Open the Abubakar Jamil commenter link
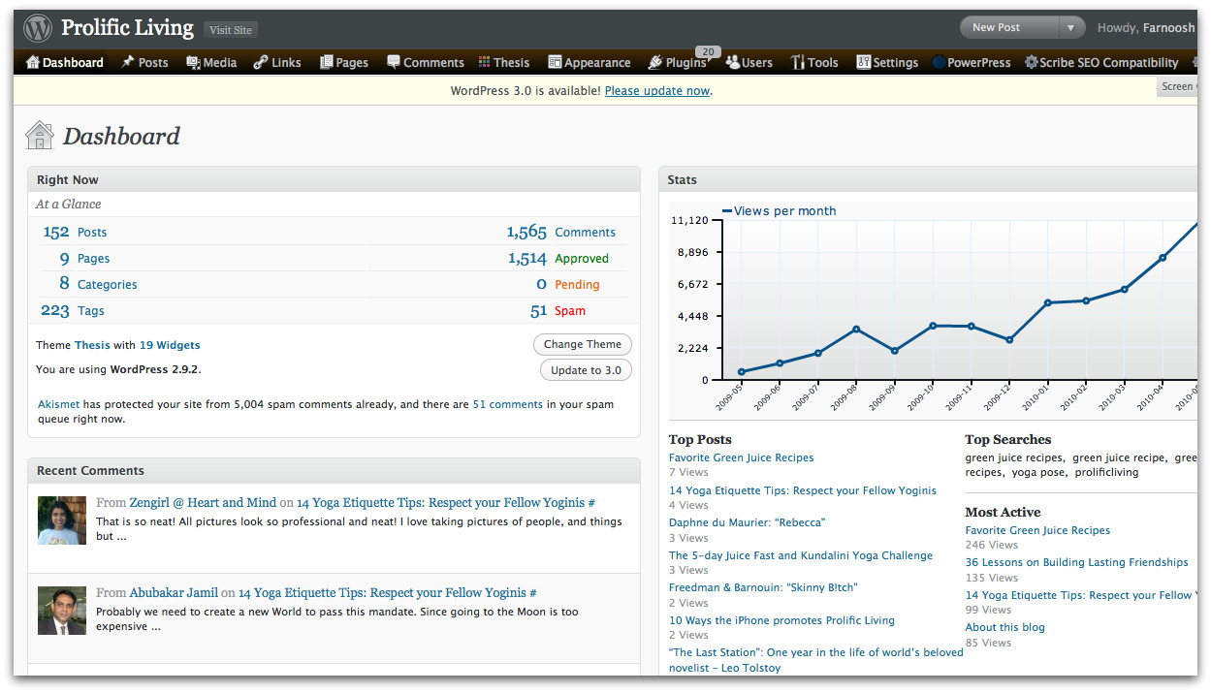This screenshot has height=693, width=1211. point(174,592)
